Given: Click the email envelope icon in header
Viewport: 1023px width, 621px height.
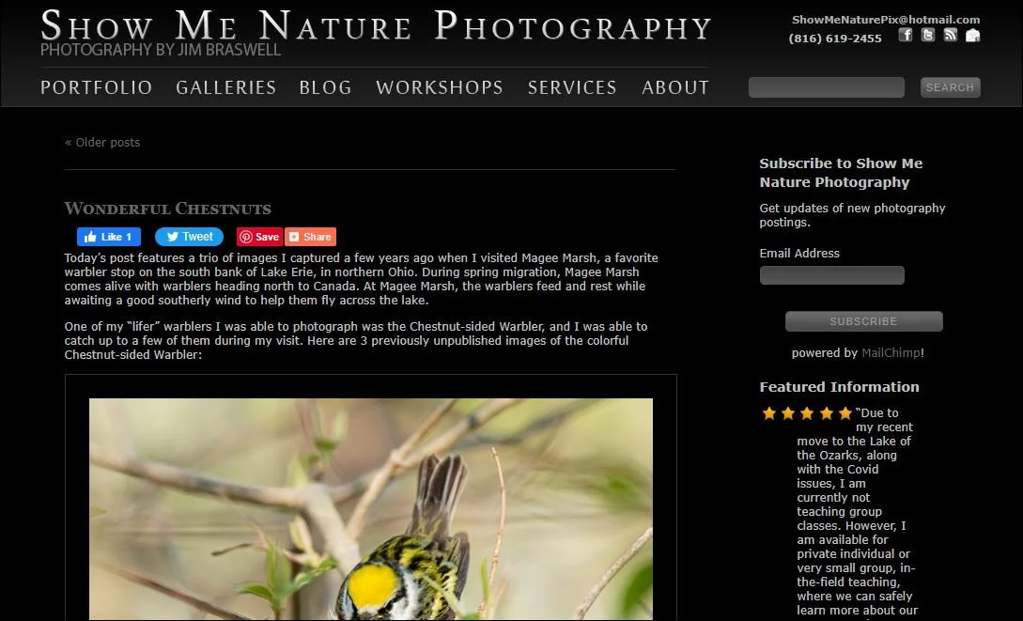Looking at the screenshot, I should pyautogui.click(x=972, y=35).
